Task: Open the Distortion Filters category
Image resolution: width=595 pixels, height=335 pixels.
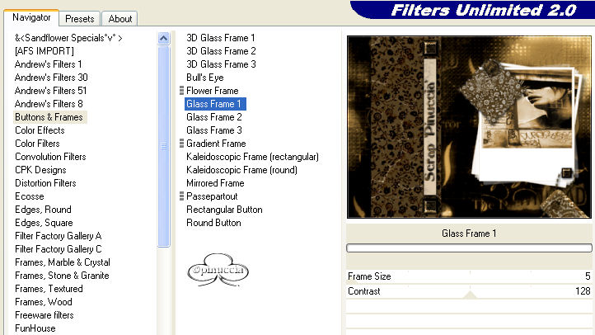Action: pyautogui.click(x=45, y=183)
